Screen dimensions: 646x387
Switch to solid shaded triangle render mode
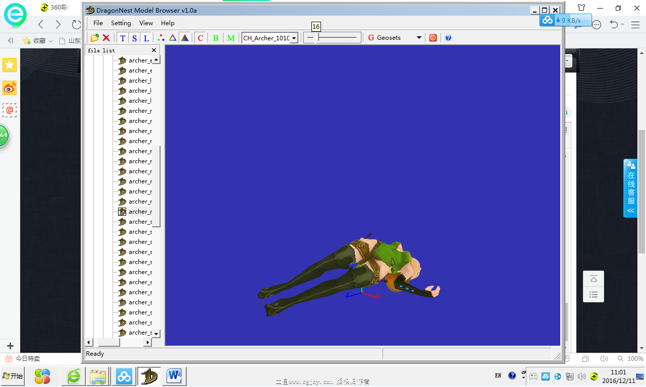[185, 38]
